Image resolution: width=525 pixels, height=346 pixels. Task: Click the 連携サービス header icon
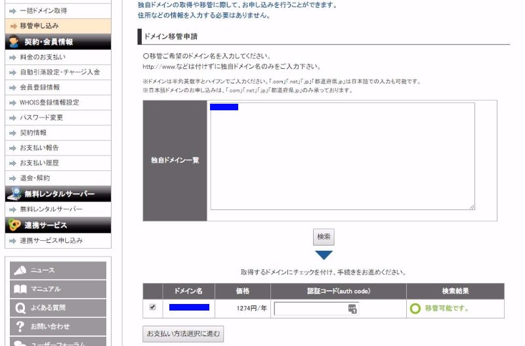coord(14,225)
